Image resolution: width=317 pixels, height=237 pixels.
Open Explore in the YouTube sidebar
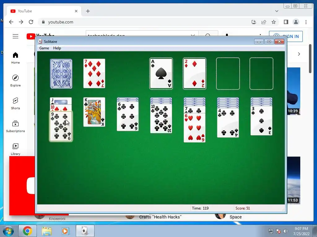pyautogui.click(x=15, y=81)
